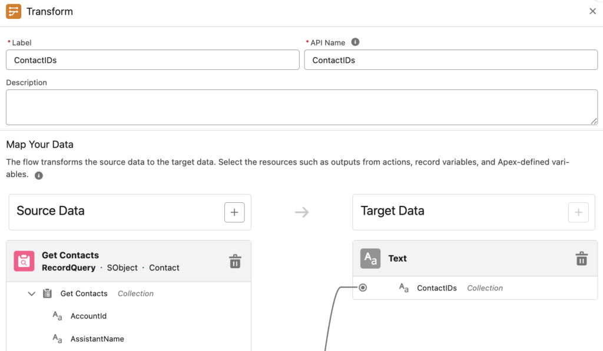Click the Get Contacts Collection row label
The image size is (603, 351).
click(84, 294)
